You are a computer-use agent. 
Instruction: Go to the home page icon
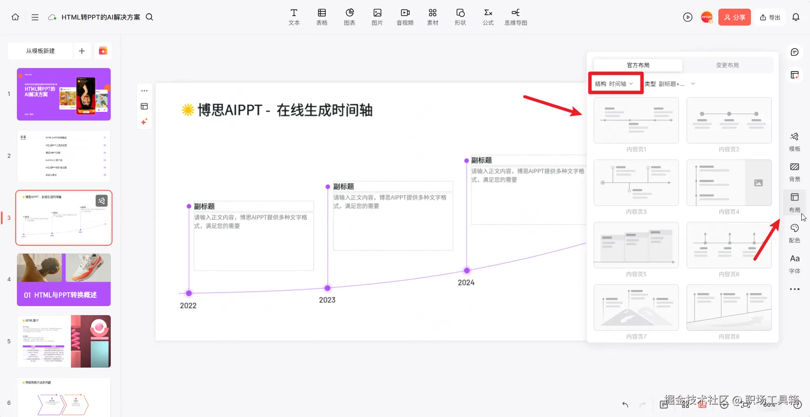pos(15,17)
